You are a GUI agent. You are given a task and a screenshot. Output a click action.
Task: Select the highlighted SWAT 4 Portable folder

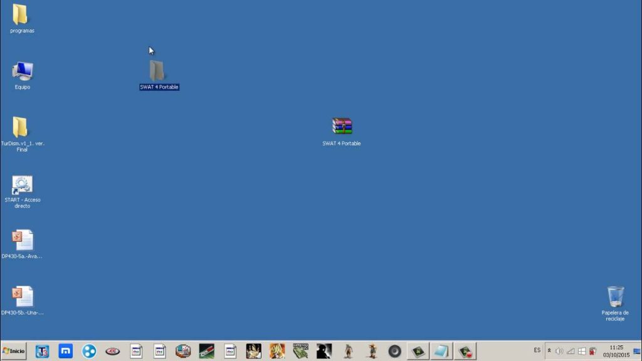pyautogui.click(x=157, y=71)
